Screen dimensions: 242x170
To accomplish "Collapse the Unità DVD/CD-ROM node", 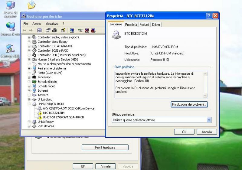I will pos(29,104).
